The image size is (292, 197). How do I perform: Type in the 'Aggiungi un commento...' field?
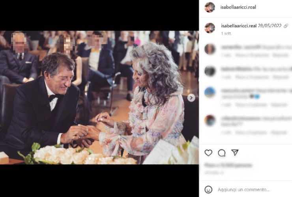coord(249,190)
